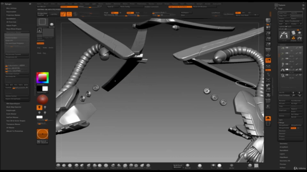307x172 pixels.
Task: Click Load Tool button in Tool panel
Action: [x=284, y=13]
